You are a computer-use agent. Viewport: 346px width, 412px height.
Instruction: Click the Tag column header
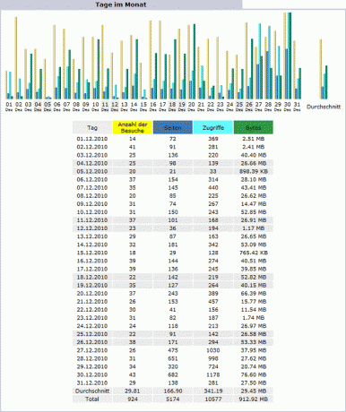(92, 127)
